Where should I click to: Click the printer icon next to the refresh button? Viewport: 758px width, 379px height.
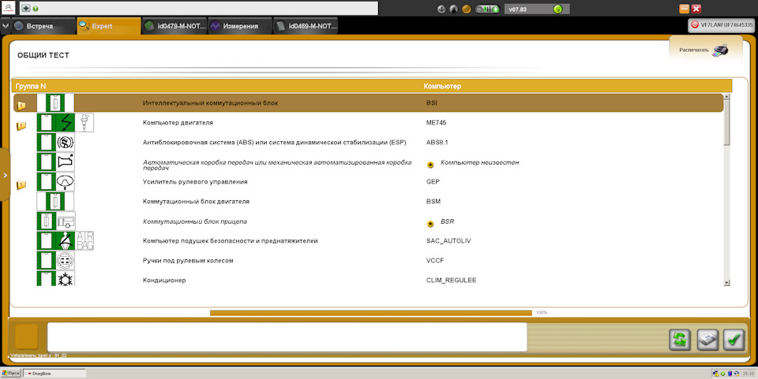pyautogui.click(x=707, y=340)
